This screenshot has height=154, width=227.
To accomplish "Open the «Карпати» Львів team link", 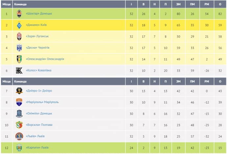I will click(37, 147).
